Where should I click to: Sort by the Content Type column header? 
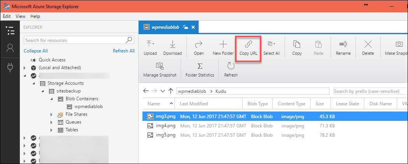292,103
